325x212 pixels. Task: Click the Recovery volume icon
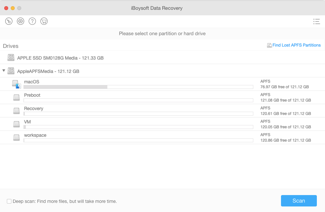[16, 111]
